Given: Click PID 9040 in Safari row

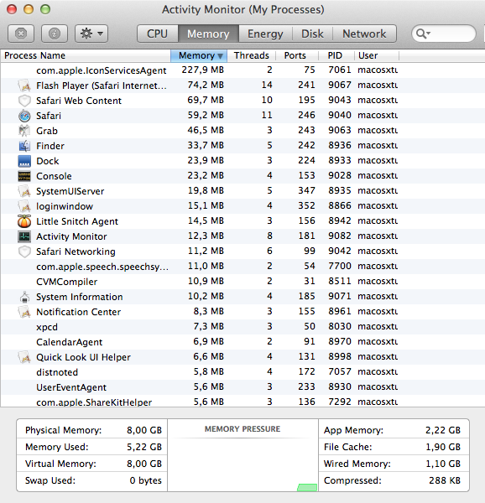Looking at the screenshot, I should [x=339, y=115].
